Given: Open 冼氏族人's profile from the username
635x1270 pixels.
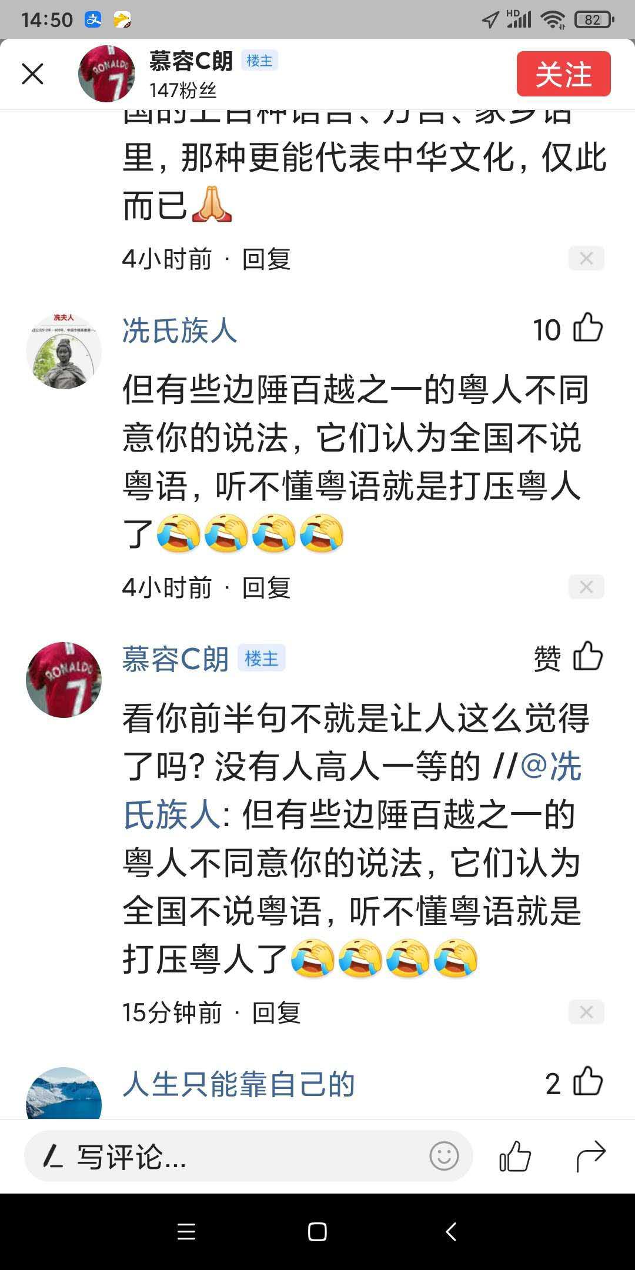Looking at the screenshot, I should [179, 330].
